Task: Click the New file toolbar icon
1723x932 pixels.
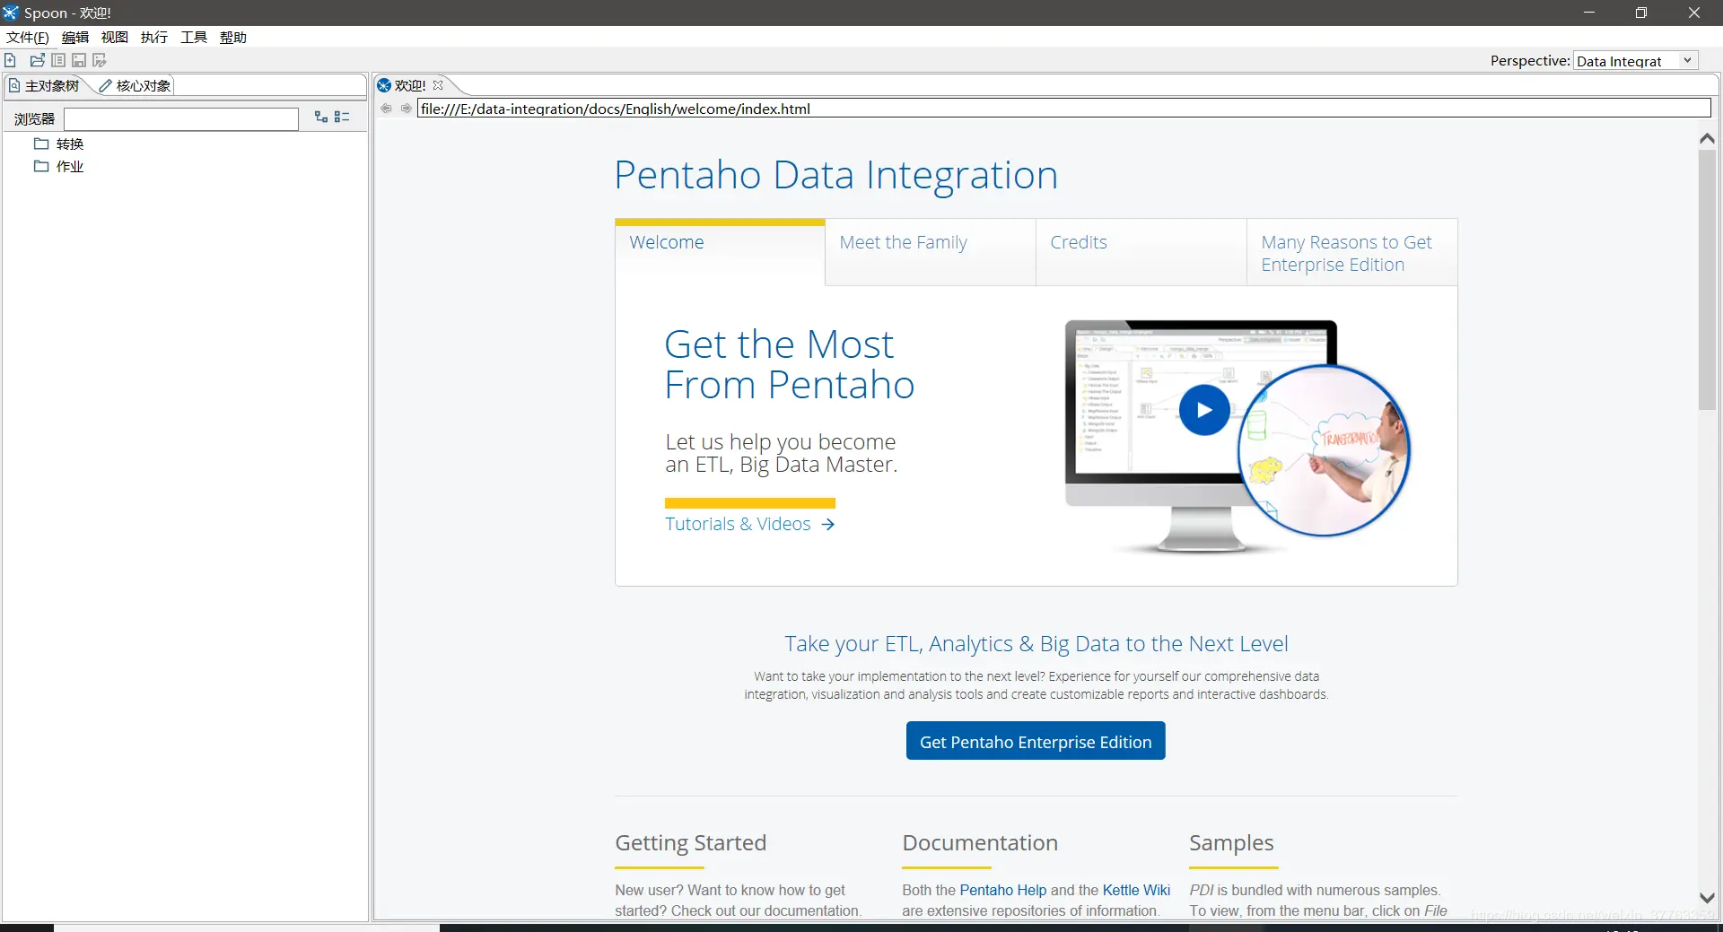Action: (11, 60)
